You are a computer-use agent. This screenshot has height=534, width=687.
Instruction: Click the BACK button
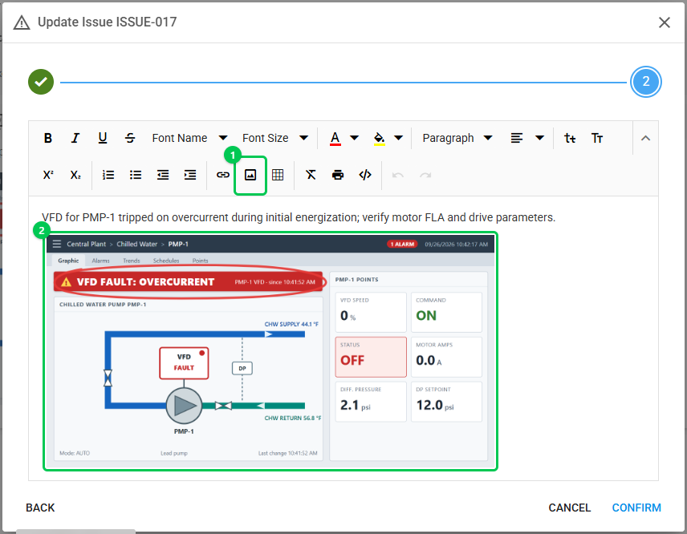(x=40, y=508)
